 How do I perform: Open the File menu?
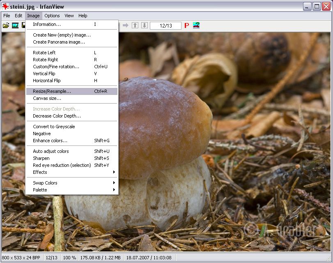pos(7,16)
